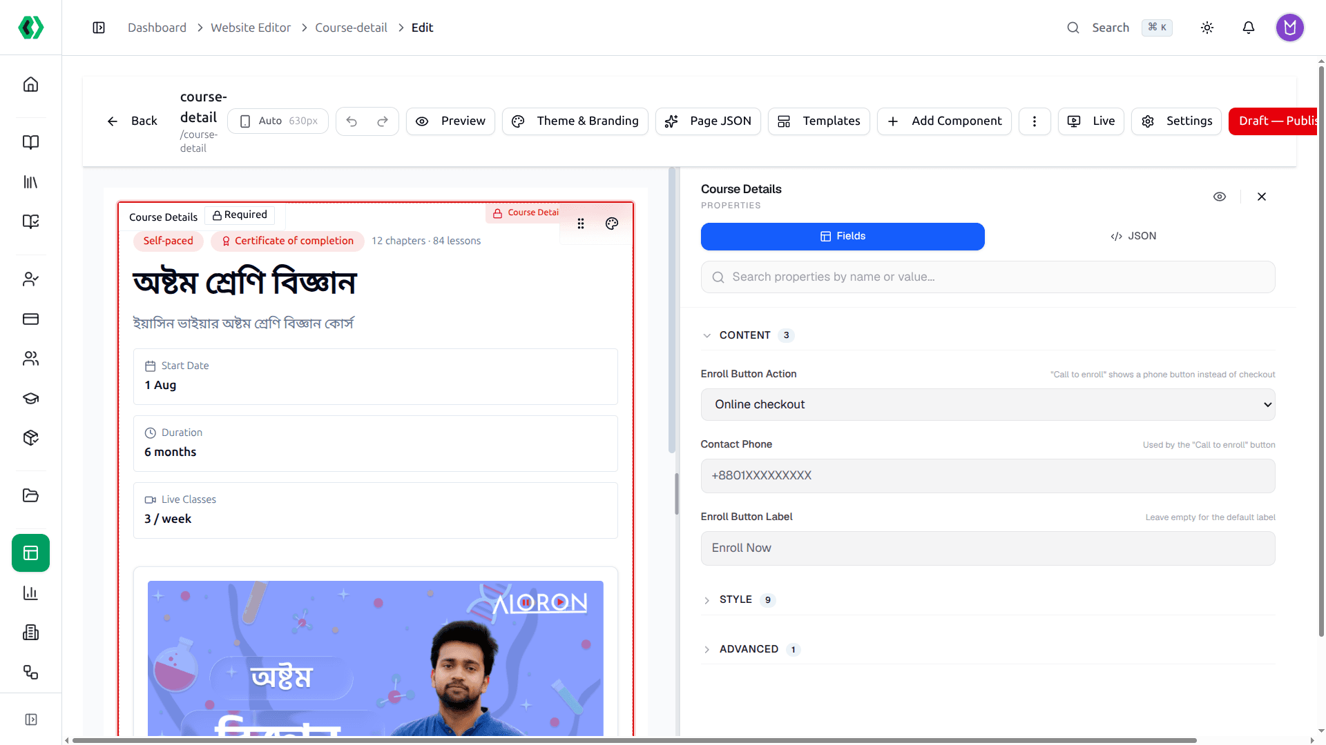
Task: Go to Dashboard breadcrumb
Action: [x=157, y=28]
